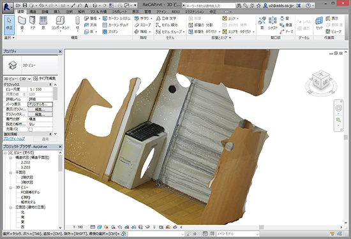Image resolution: width=351 pixels, height=239 pixels.
Task: Click the horizontal scrollbar of 3D view
Action: pos(261,227)
